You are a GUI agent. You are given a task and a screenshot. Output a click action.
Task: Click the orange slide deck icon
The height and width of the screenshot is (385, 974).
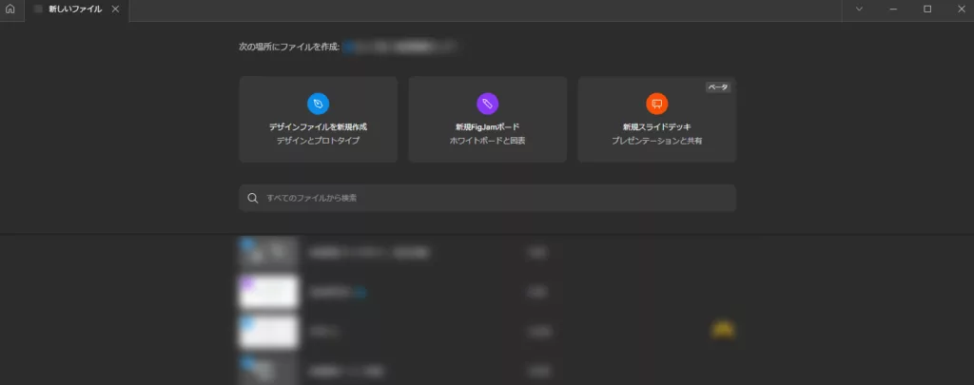tap(657, 104)
